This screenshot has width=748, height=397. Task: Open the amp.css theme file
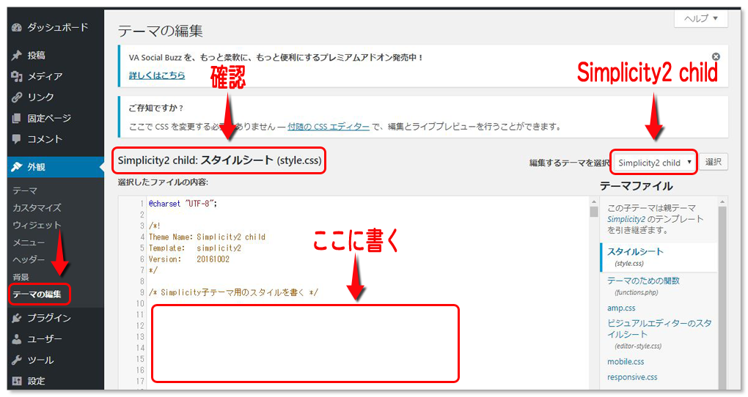pyautogui.click(x=621, y=308)
